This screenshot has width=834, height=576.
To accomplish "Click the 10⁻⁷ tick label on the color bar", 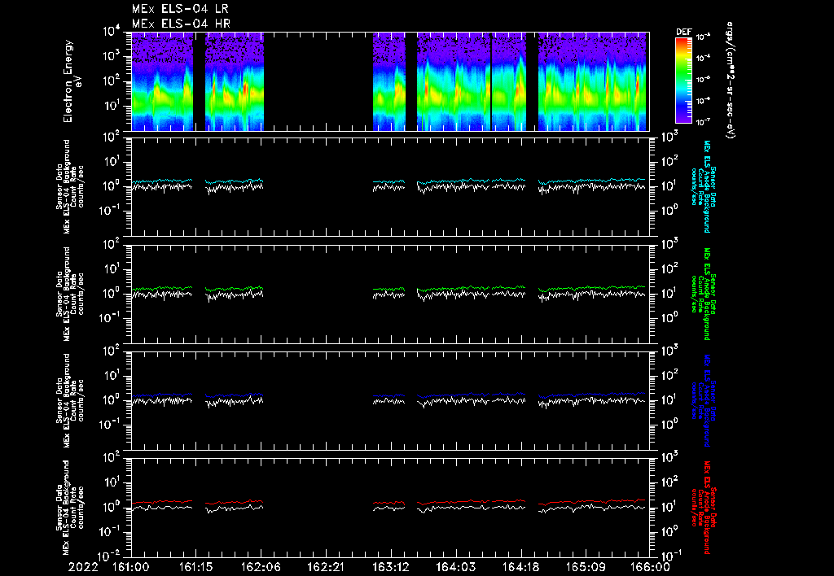I will 705,121.
